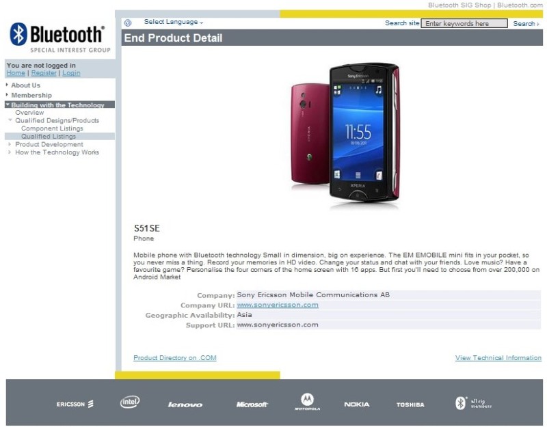This screenshot has width=547, height=427.
Task: Click the Microsoft logo in footer
Action: point(252,404)
